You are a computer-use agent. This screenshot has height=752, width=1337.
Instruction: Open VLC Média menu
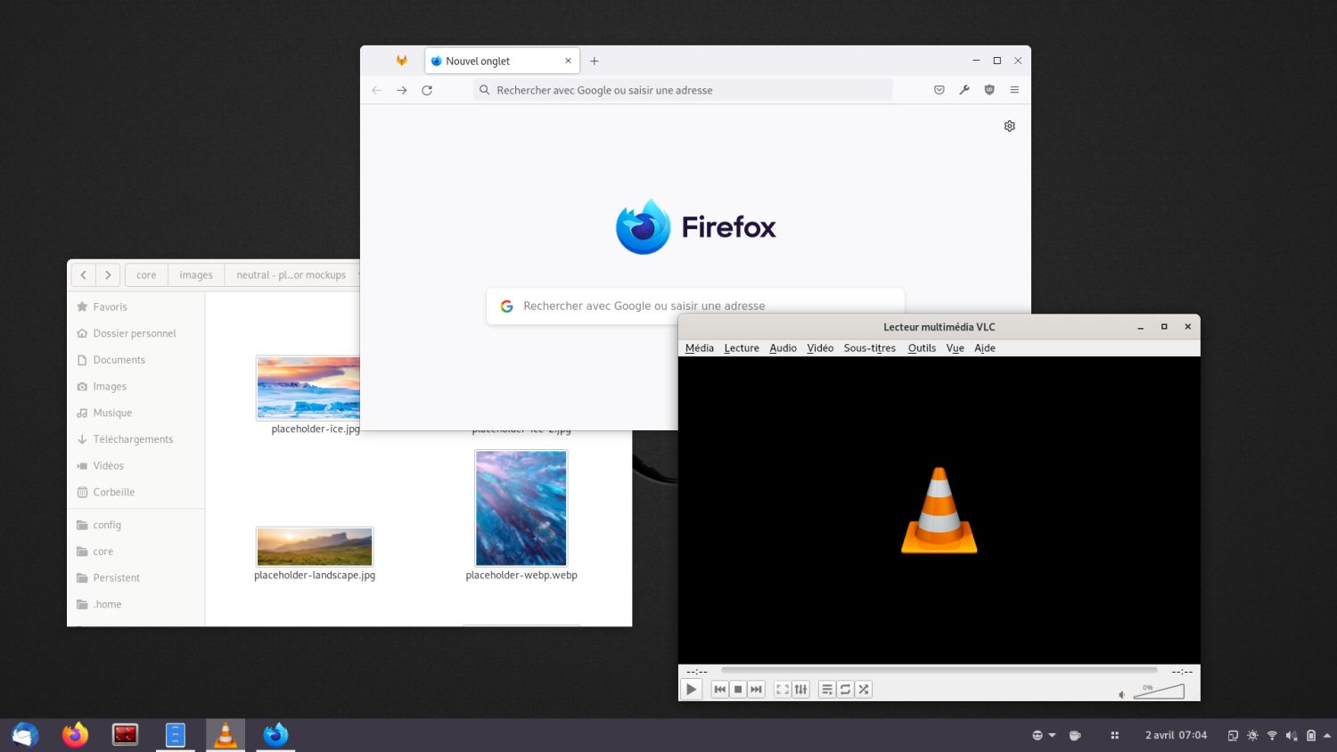700,347
